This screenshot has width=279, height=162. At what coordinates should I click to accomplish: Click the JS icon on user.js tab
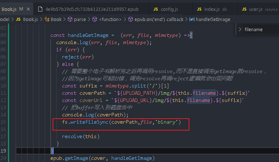pyautogui.click(x=244, y=9)
